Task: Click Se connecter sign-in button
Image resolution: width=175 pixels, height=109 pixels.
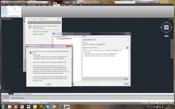Action: tap(144, 2)
